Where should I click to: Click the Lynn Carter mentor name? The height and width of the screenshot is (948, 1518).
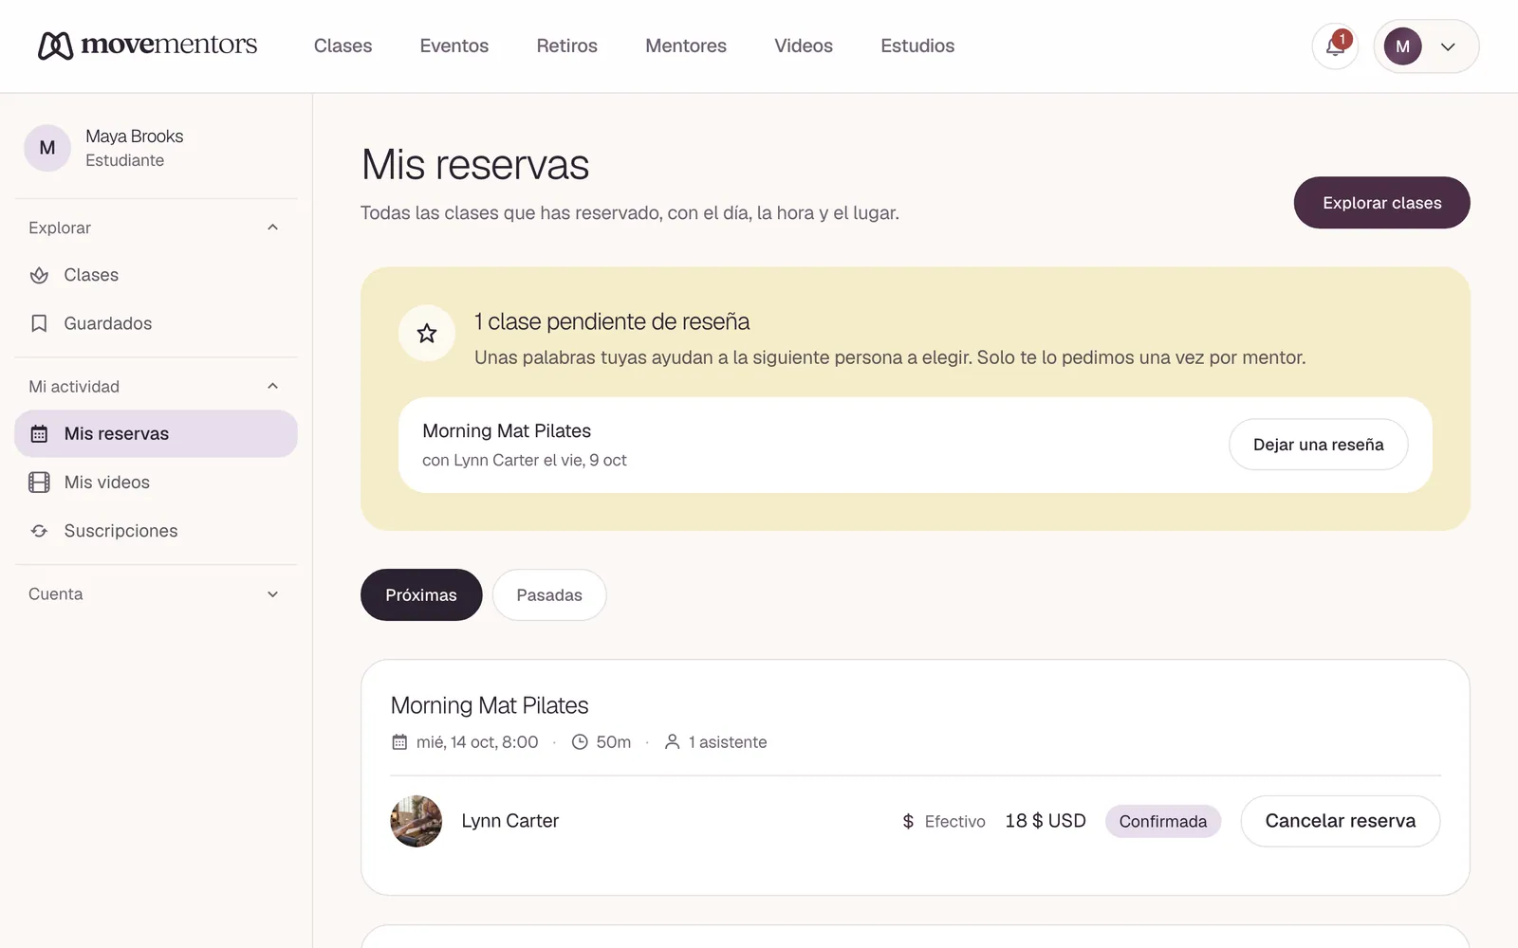510,821
